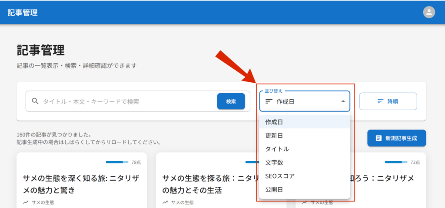The height and width of the screenshot is (208, 445).
Task: Click trend icon on second article card
Action: [165, 202]
